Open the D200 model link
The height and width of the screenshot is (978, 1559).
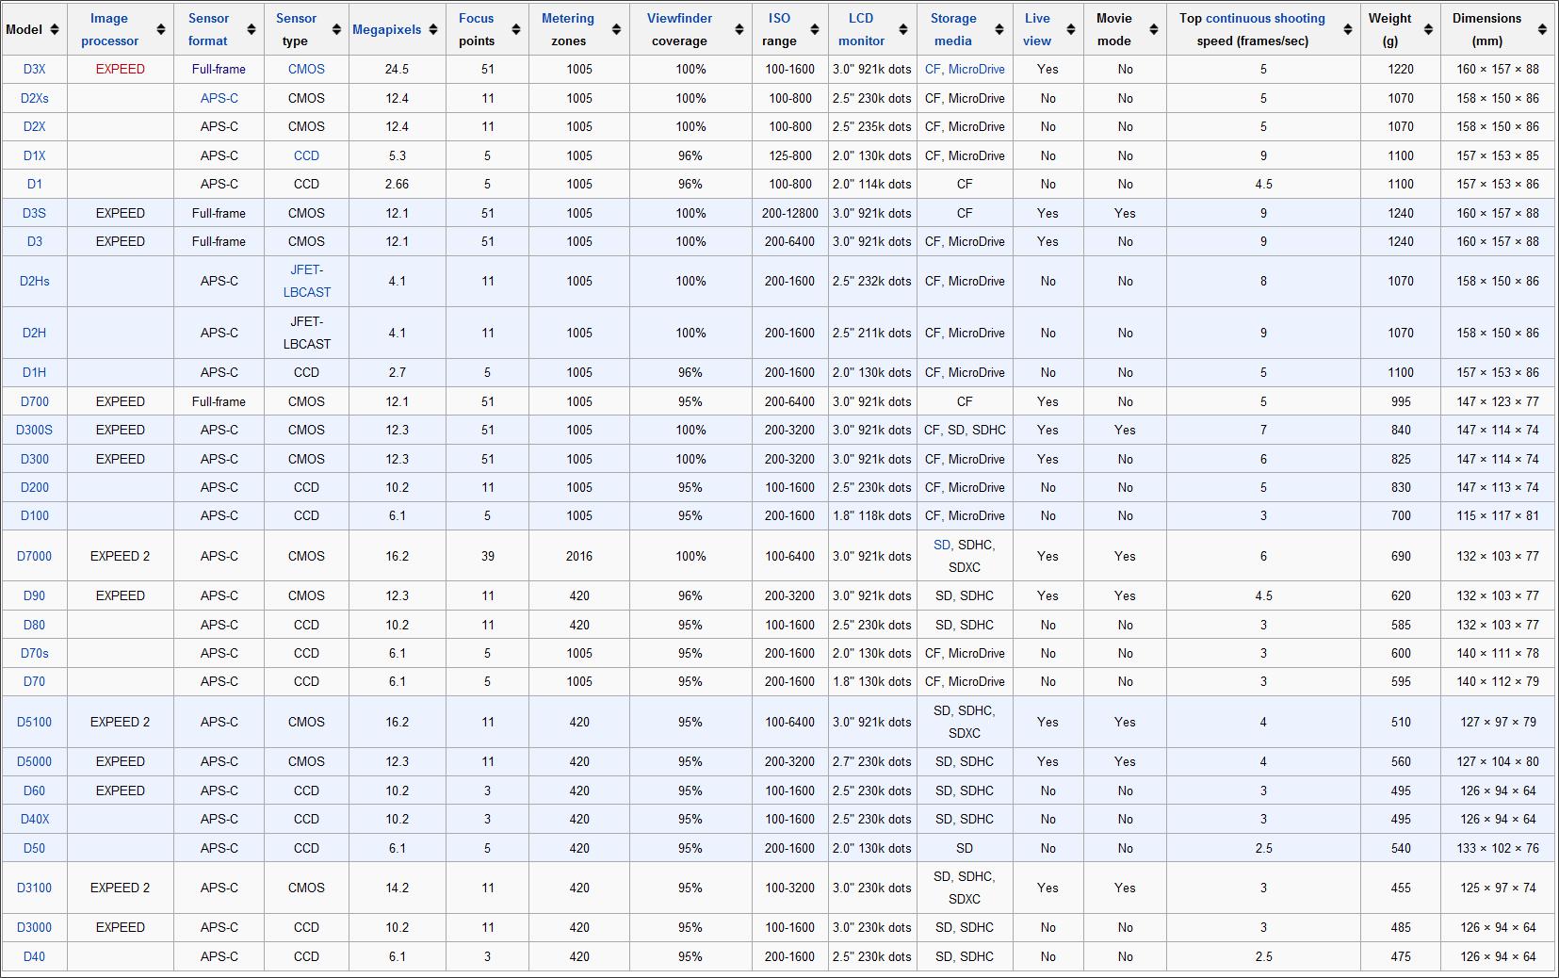[34, 487]
